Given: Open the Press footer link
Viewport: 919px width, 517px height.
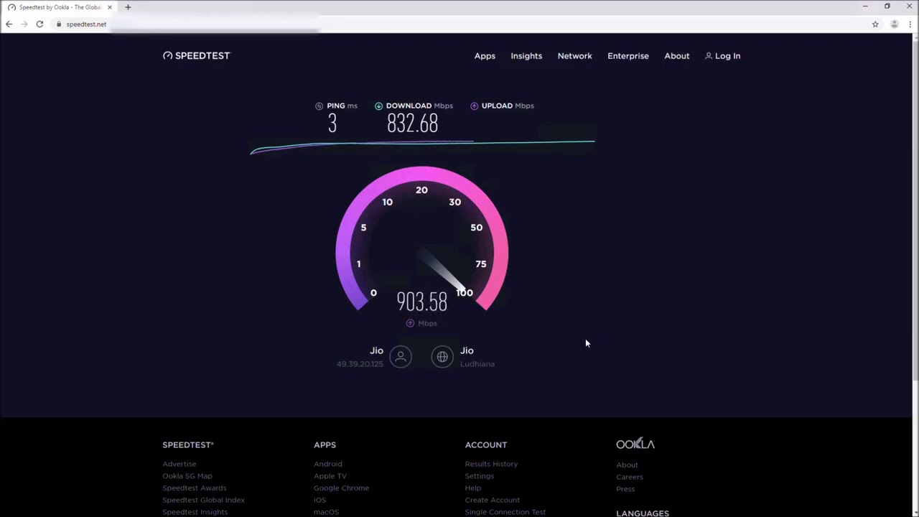Looking at the screenshot, I should (625, 489).
